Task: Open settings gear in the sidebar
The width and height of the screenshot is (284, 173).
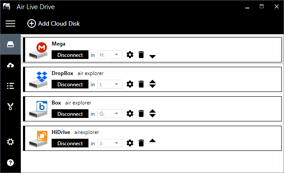Action: tap(10, 142)
